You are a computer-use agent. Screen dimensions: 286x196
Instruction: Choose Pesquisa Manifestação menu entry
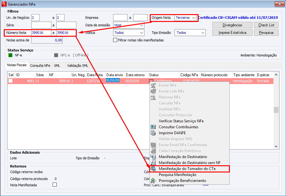coord(178,175)
